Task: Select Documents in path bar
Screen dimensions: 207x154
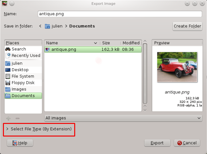Action: 82,26
